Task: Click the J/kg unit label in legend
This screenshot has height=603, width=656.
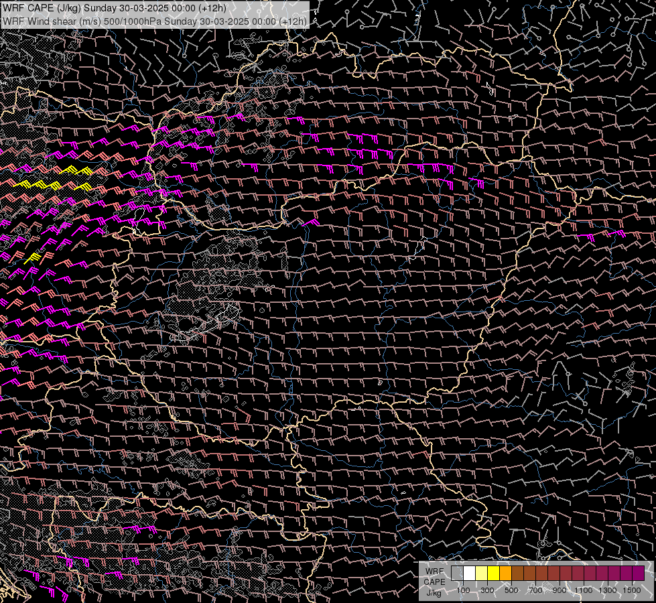Action: (x=434, y=593)
